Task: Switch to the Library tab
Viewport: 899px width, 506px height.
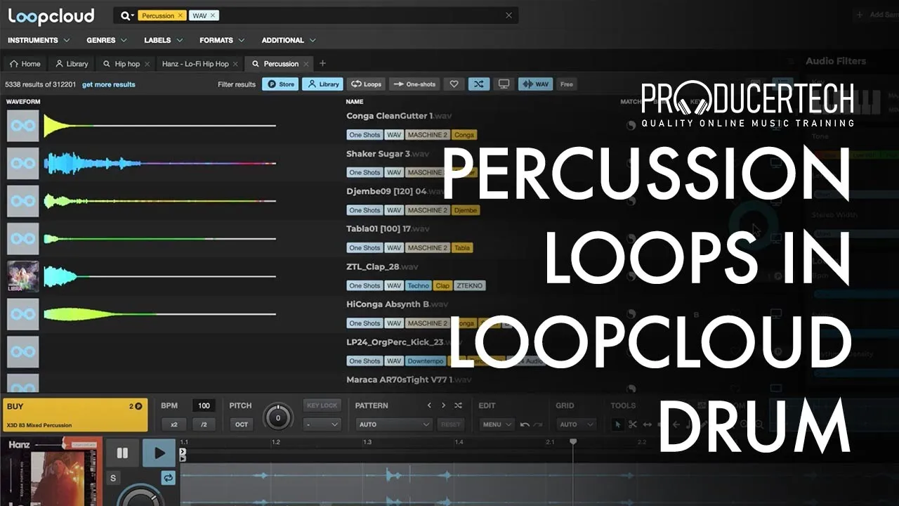Action: tap(72, 64)
